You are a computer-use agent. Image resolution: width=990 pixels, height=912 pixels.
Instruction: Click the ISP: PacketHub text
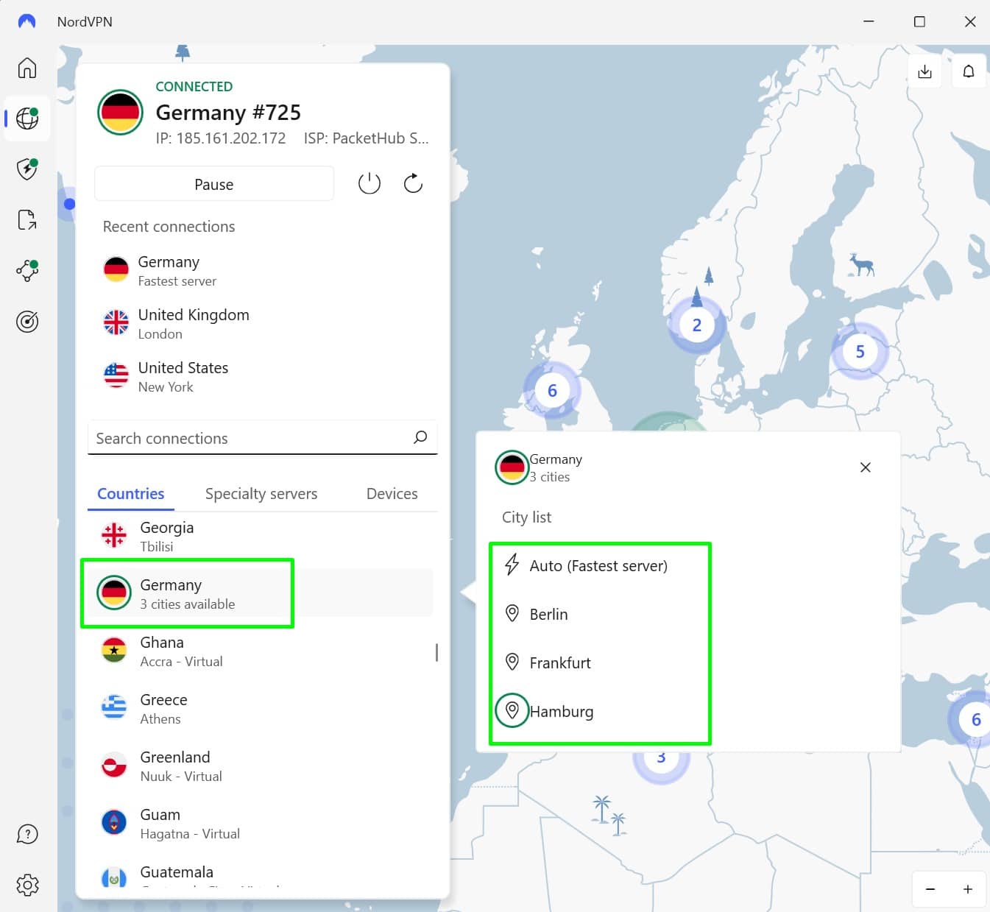(366, 138)
